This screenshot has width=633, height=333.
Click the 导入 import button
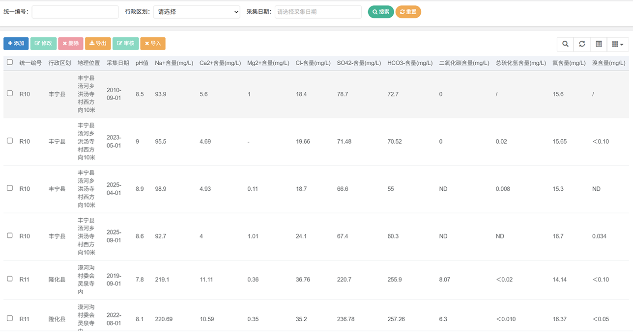tap(153, 44)
